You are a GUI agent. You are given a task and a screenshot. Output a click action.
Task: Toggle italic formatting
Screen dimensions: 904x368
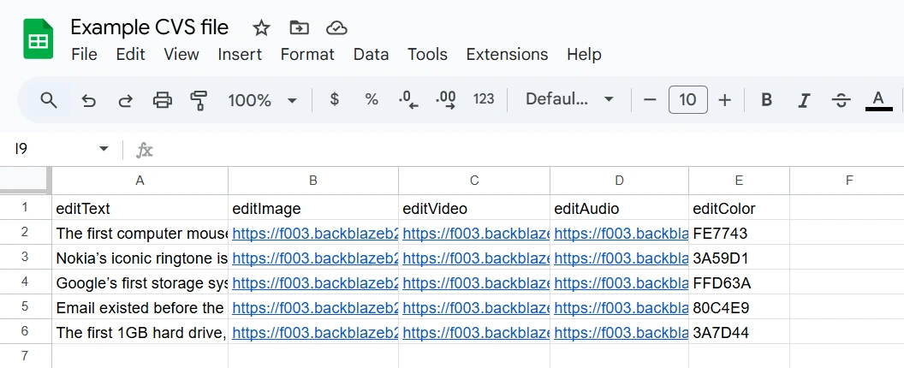[803, 100]
